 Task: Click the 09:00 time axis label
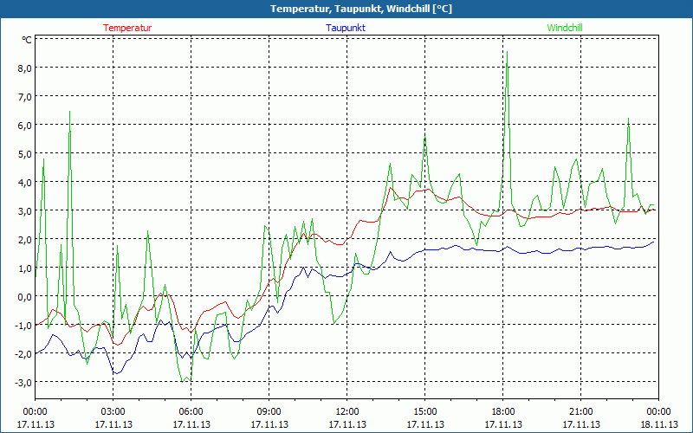click(269, 412)
